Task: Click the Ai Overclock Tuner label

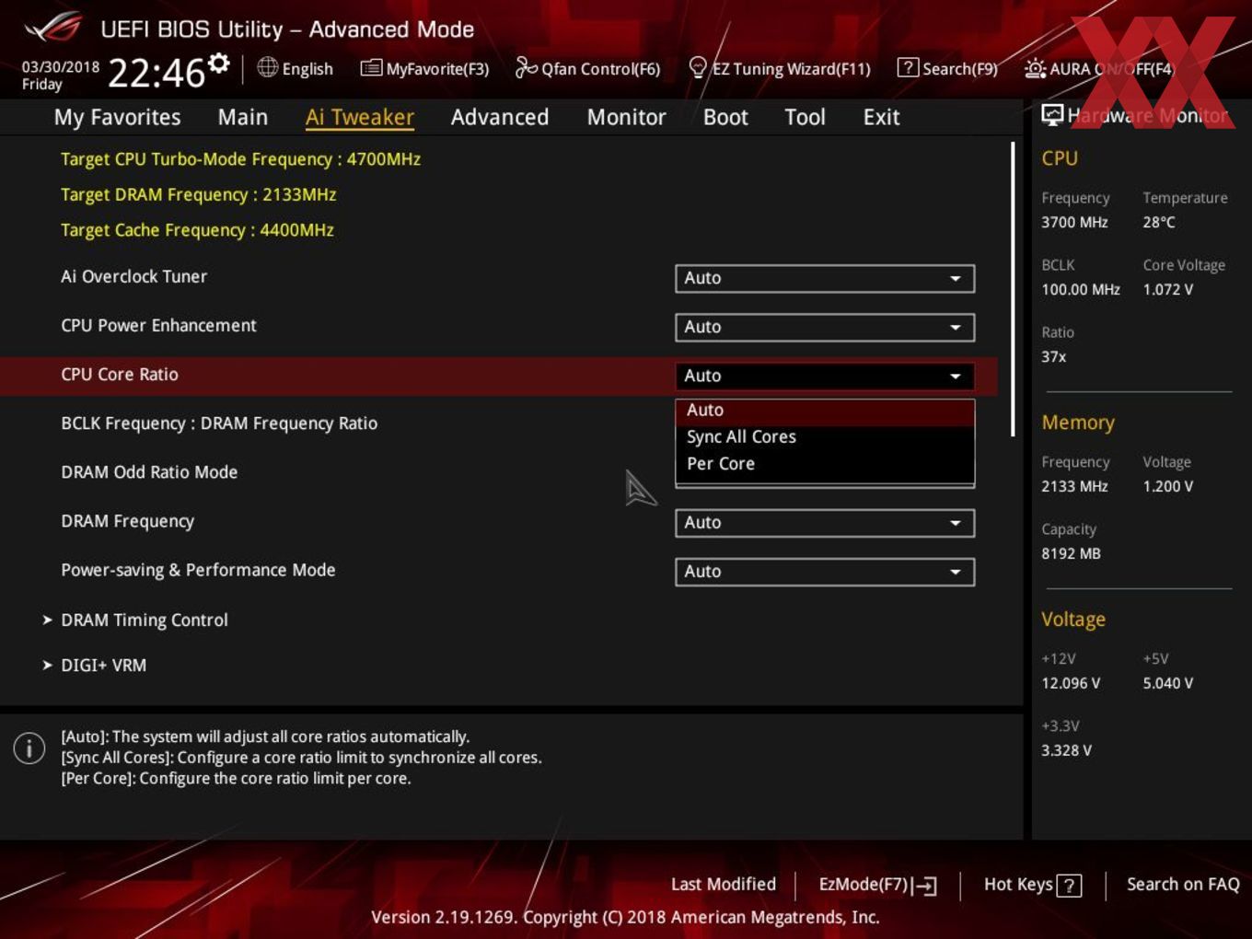Action: point(133,276)
